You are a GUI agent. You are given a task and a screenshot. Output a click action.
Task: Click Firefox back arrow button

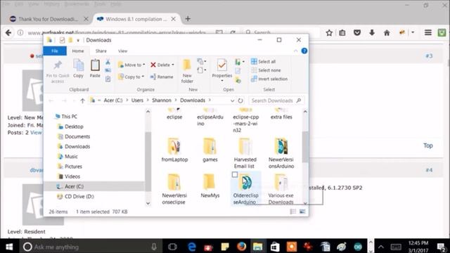(8, 33)
